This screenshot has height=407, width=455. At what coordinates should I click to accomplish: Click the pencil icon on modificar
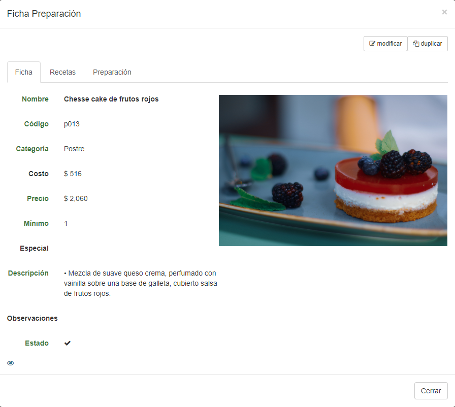pyautogui.click(x=372, y=44)
